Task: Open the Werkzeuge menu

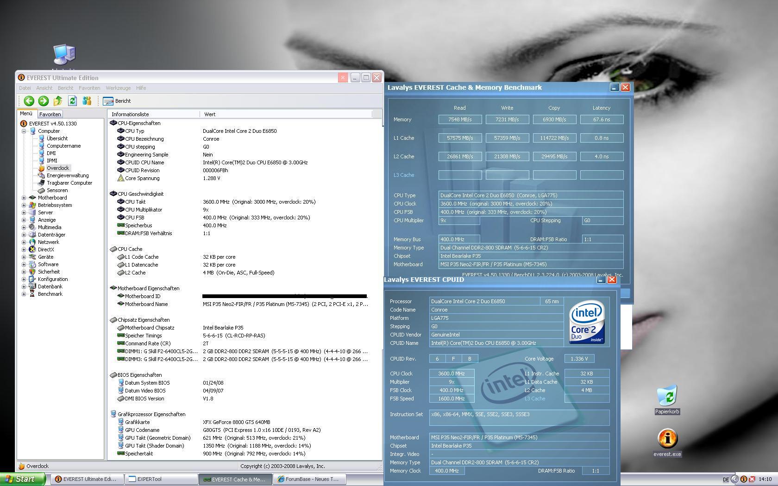Action: (x=118, y=88)
